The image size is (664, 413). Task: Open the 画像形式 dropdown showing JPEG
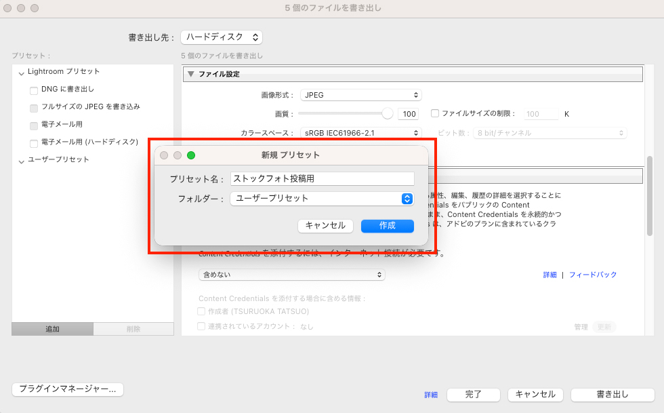pos(360,95)
